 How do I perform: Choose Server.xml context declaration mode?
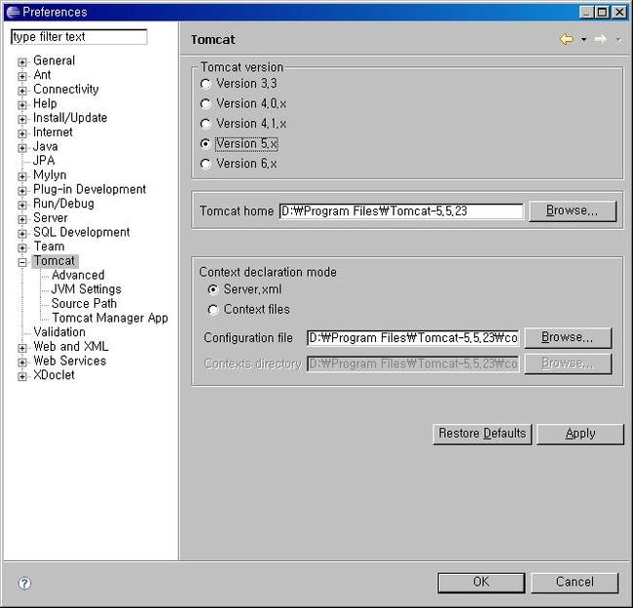(212, 289)
